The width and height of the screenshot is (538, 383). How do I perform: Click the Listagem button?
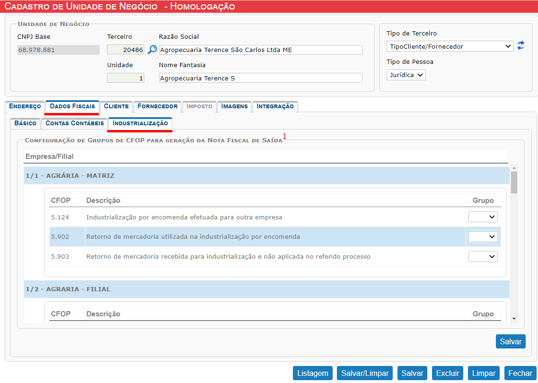[x=313, y=373]
